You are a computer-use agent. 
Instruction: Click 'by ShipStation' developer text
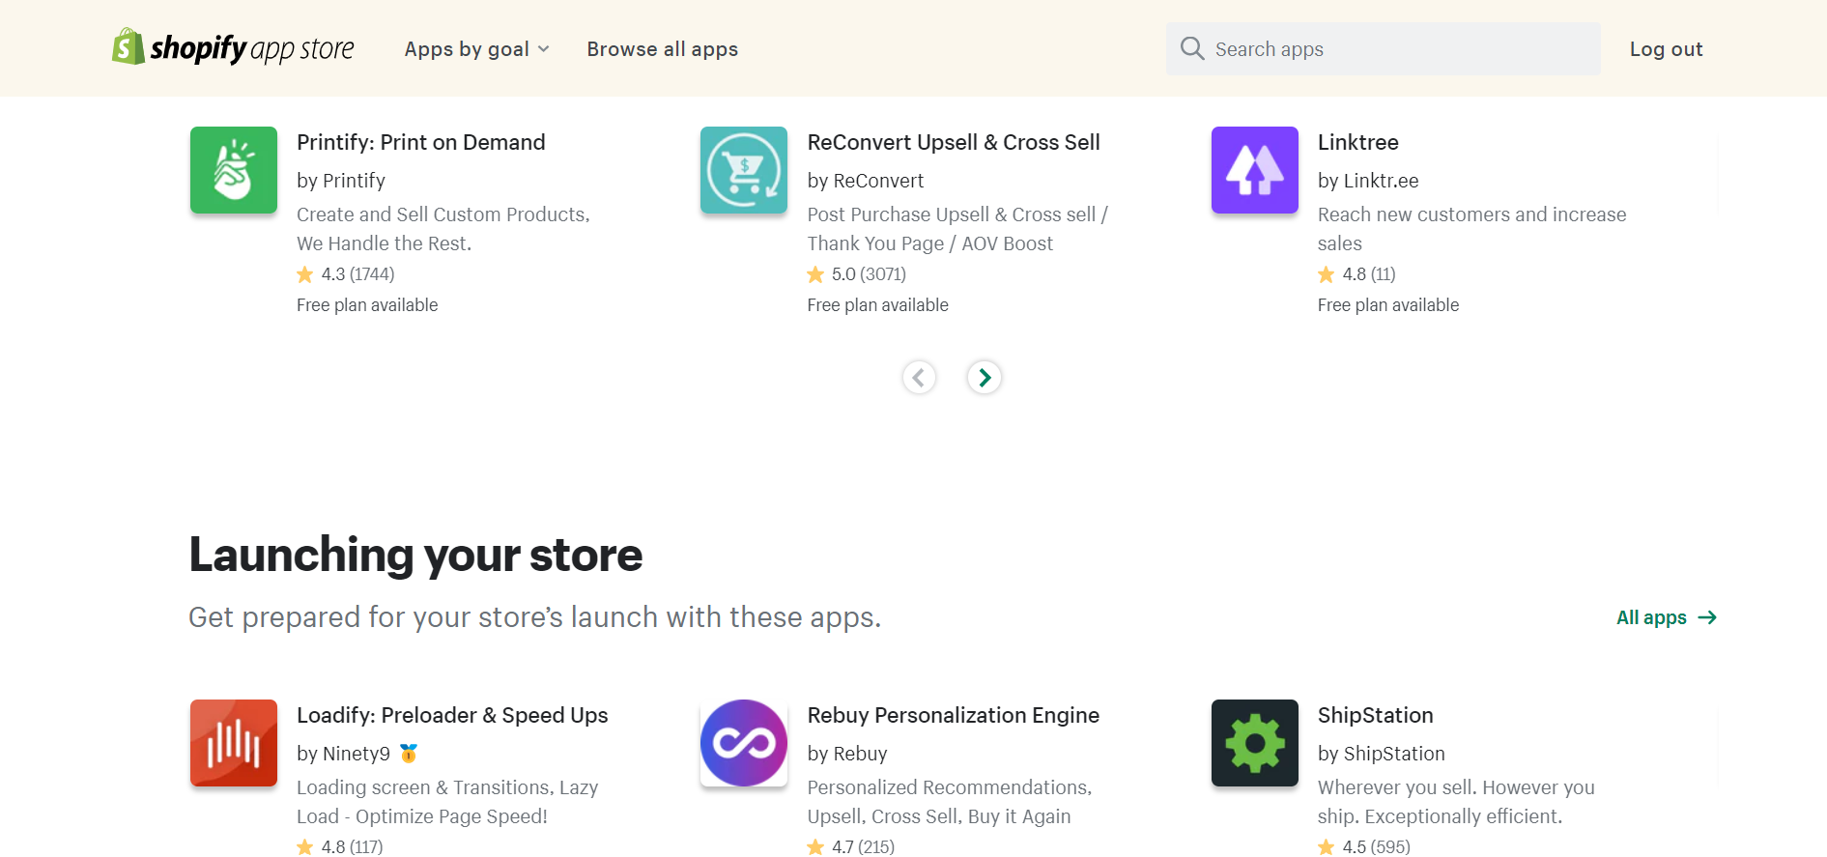click(x=1382, y=754)
